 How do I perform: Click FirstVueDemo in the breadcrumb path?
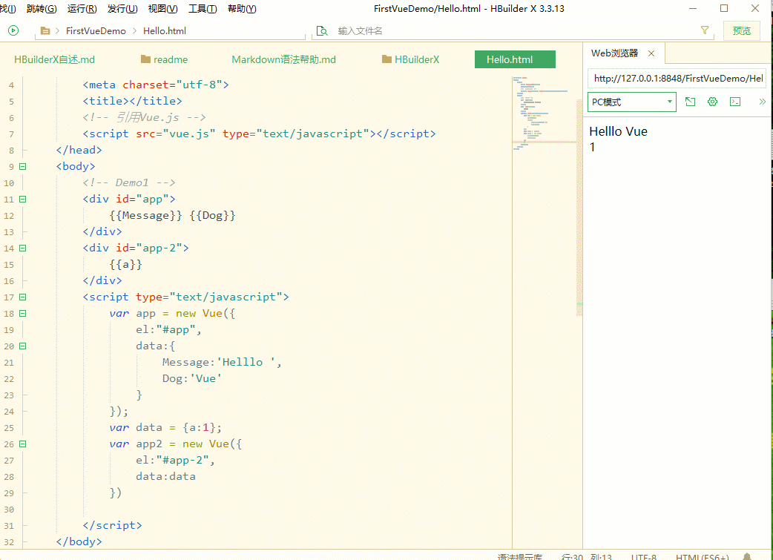[96, 31]
